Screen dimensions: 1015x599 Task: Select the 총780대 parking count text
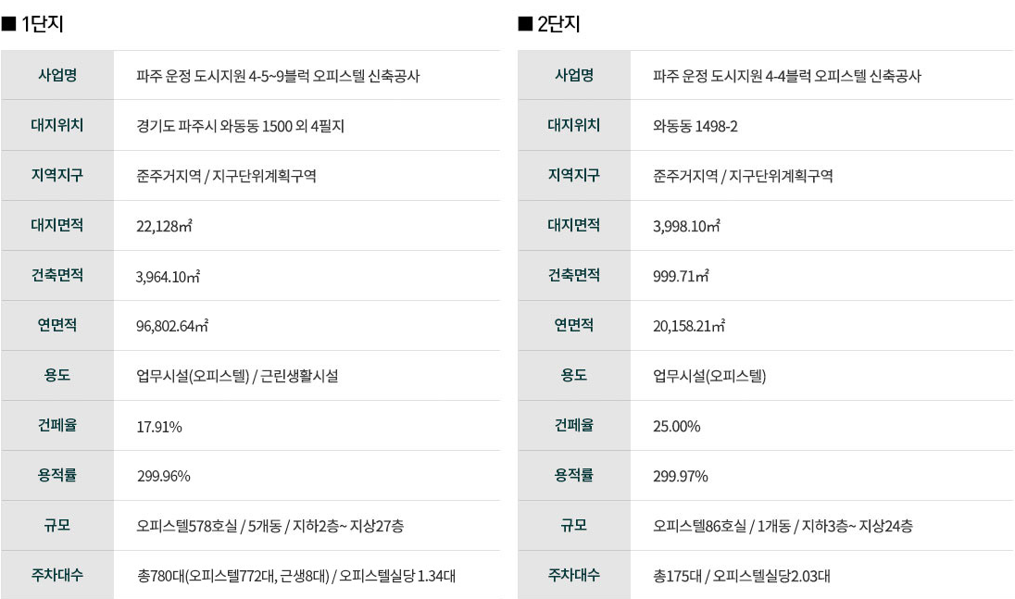tap(295, 576)
